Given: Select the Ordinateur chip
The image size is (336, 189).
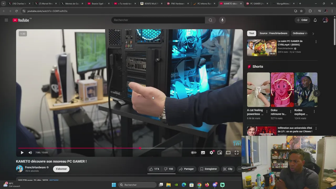Looking at the screenshot, I should (300, 33).
